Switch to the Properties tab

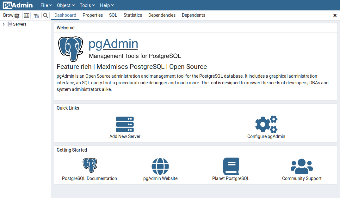click(x=93, y=15)
